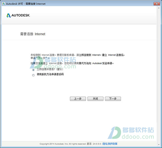Click the scrollbar down arrow
The image size is (162, 148).
pos(159,145)
